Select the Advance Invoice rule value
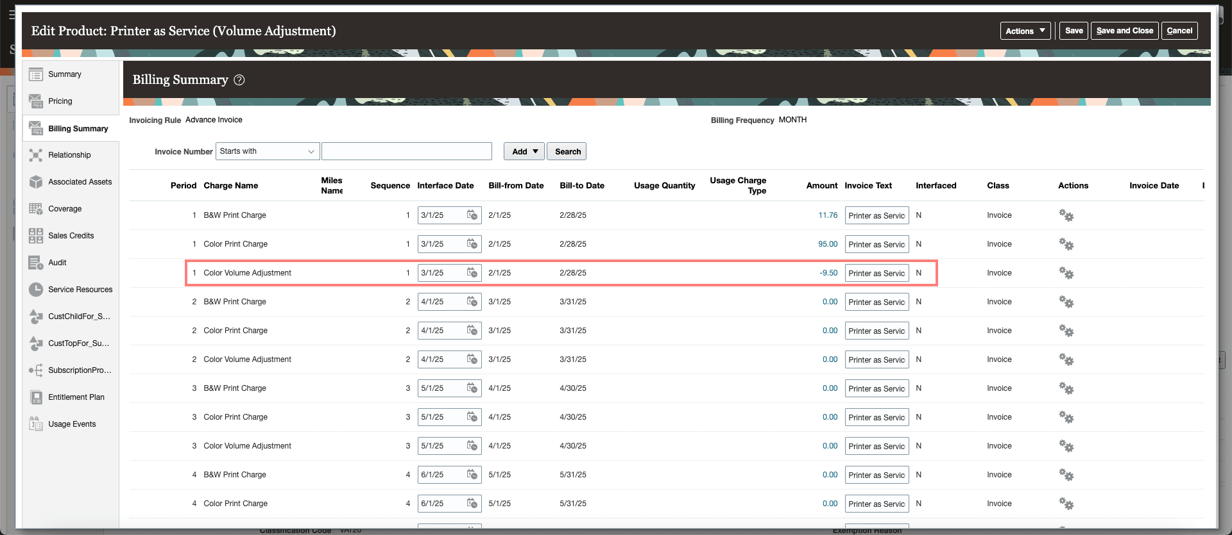 (x=214, y=120)
